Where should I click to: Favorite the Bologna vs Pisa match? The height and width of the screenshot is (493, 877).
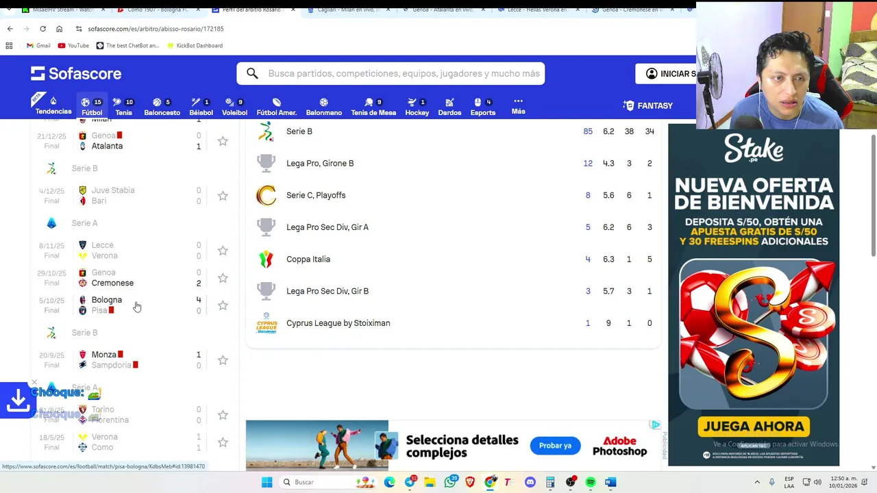[x=223, y=305]
